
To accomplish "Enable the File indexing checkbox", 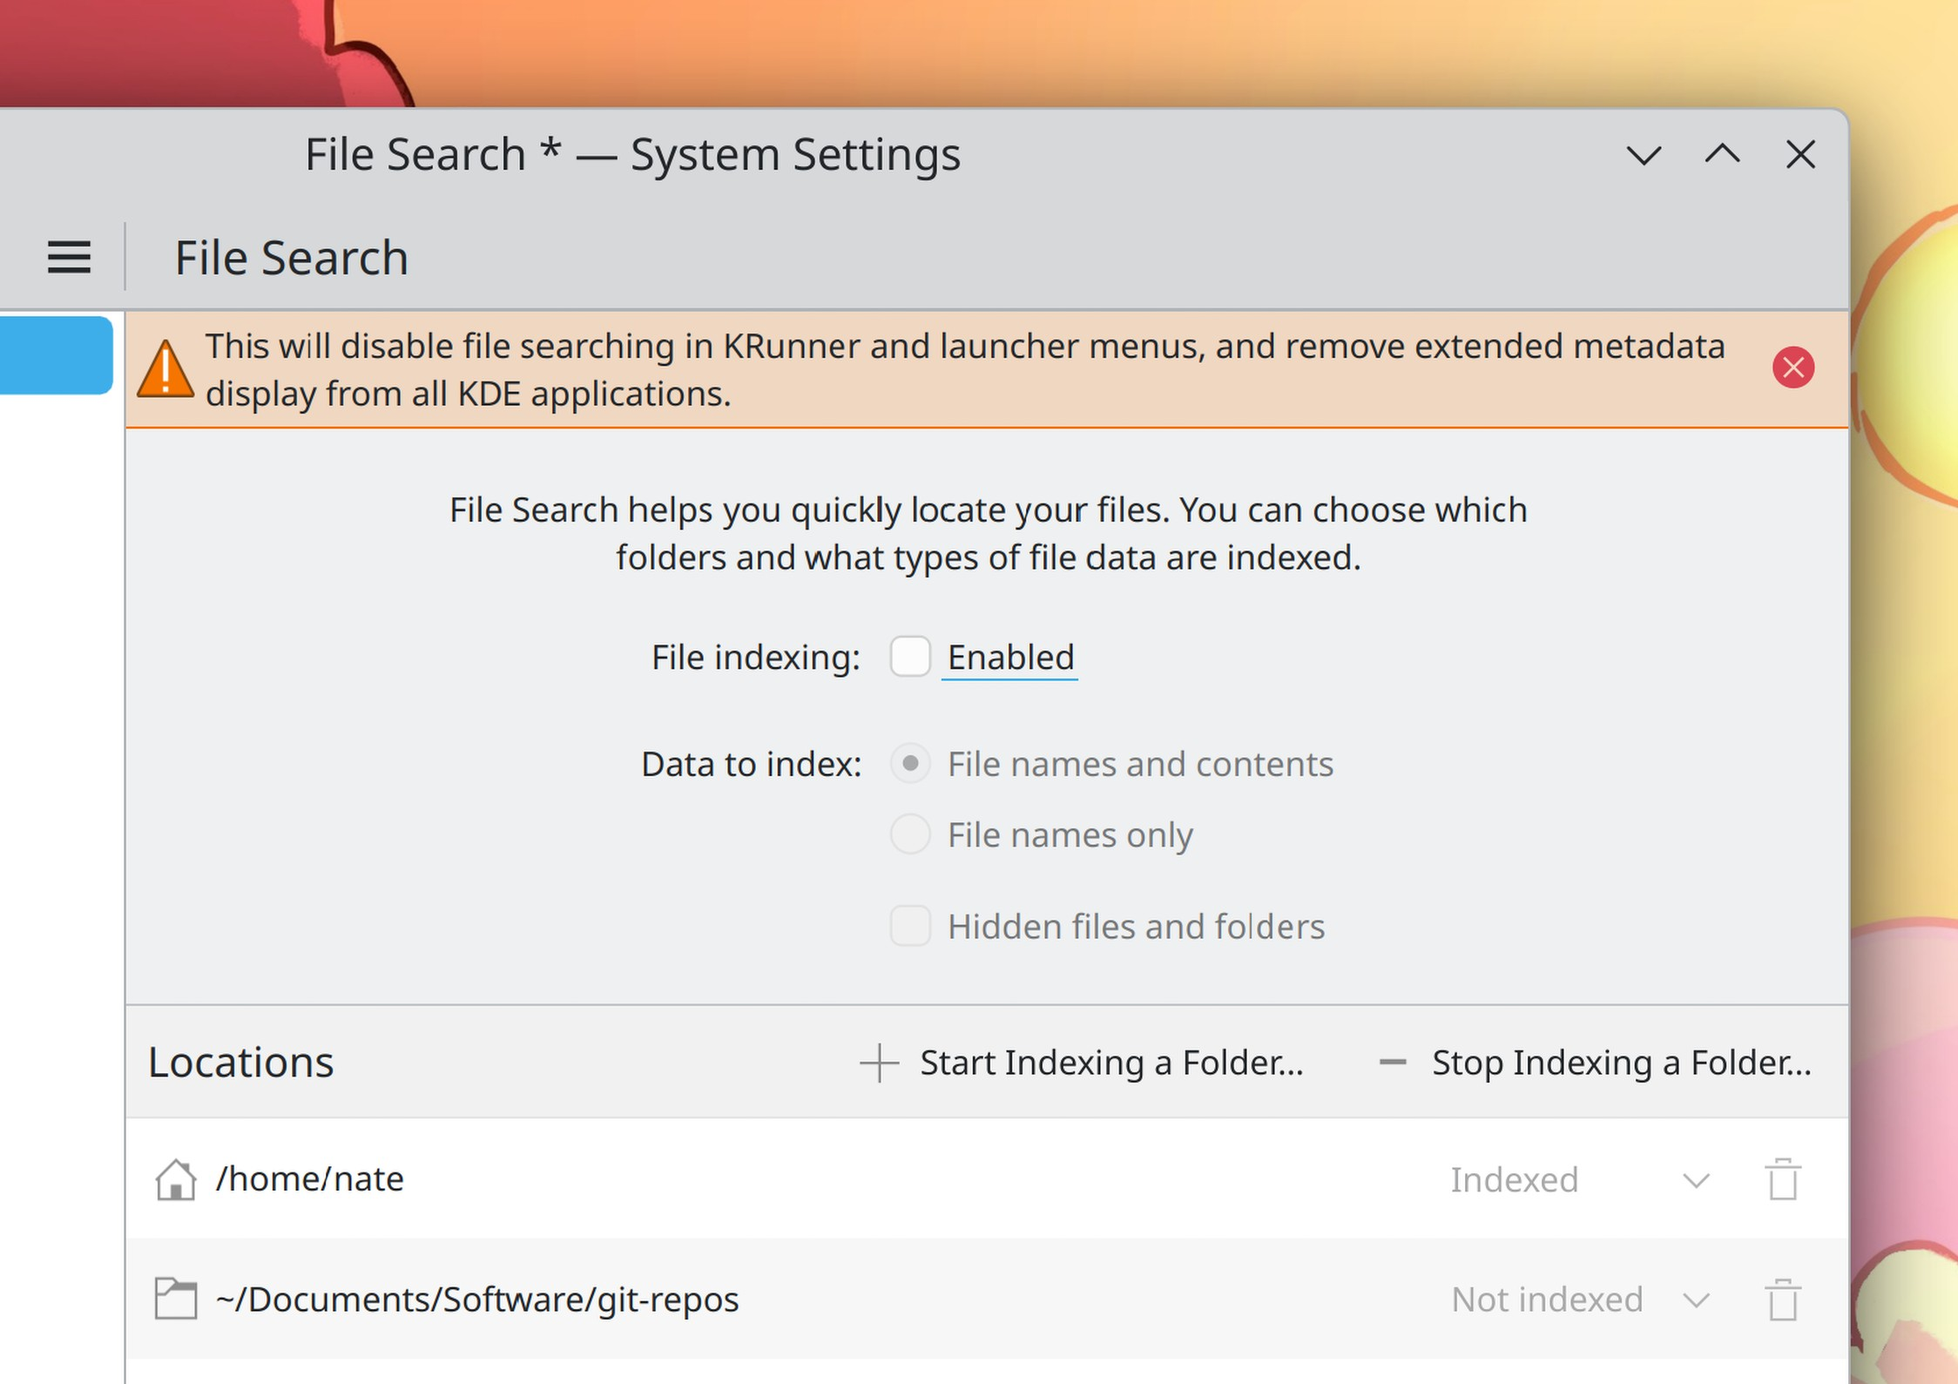I will click(910, 657).
